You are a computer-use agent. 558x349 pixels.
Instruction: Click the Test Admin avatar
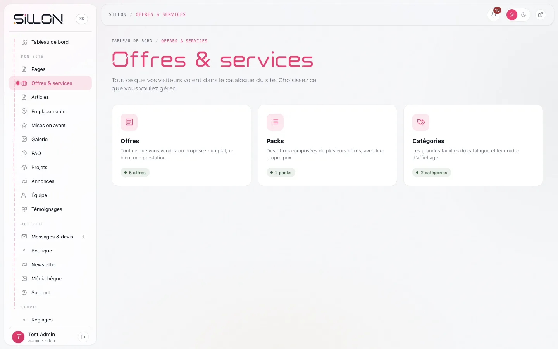click(x=18, y=337)
